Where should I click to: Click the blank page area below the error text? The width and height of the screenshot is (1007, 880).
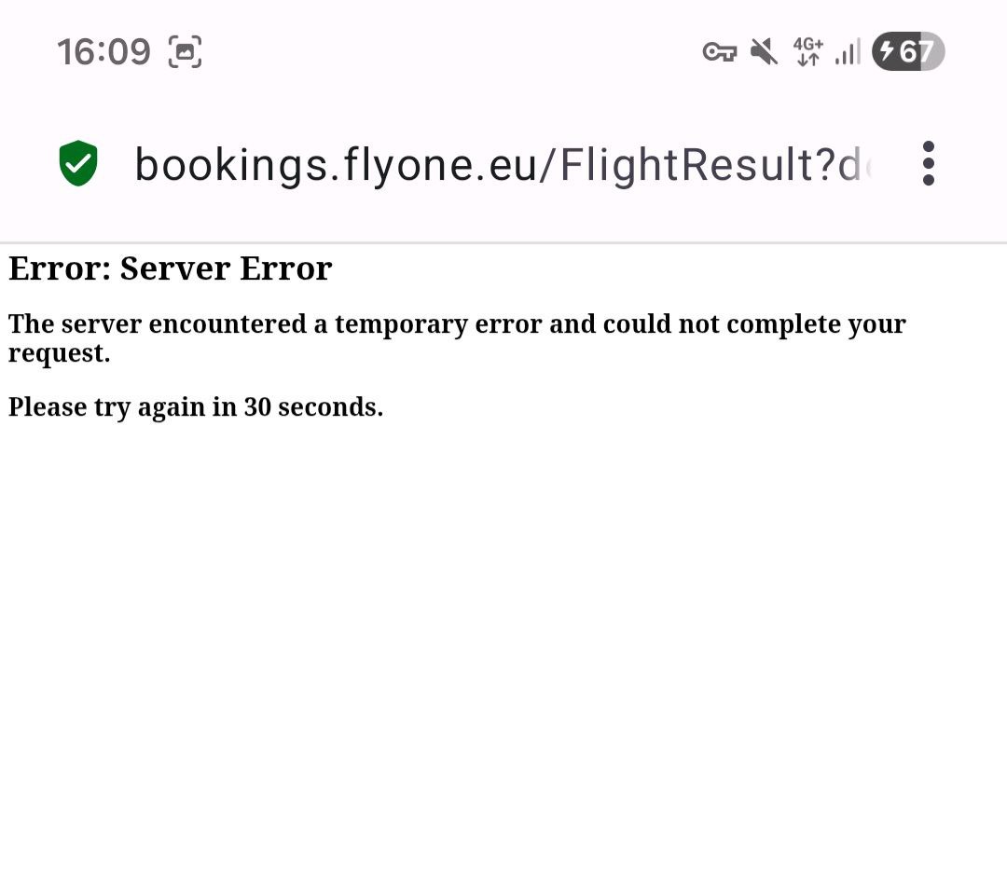[x=504, y=653]
